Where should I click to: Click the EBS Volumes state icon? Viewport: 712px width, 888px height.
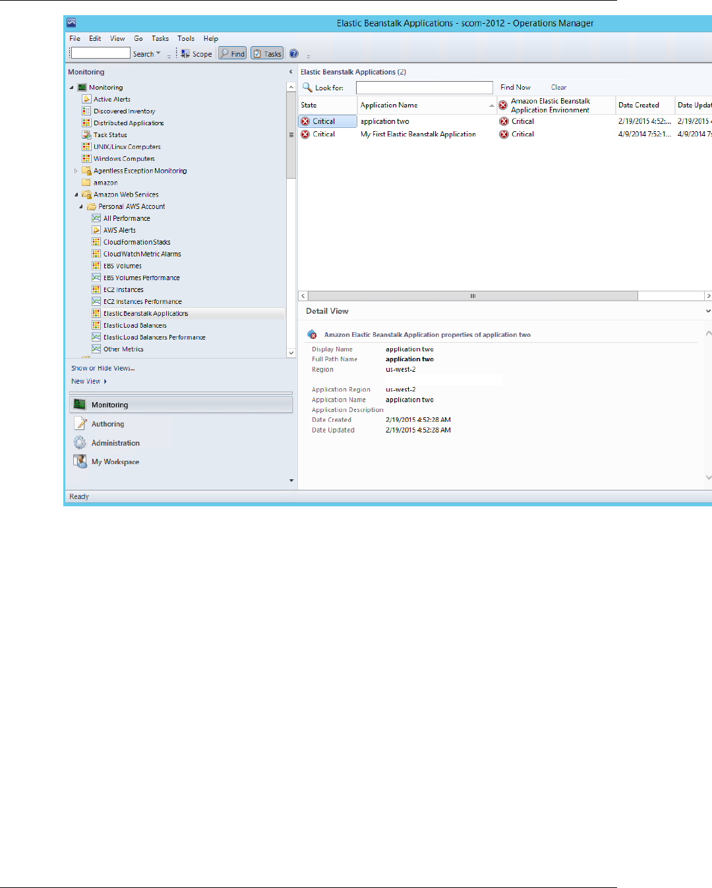click(x=96, y=266)
